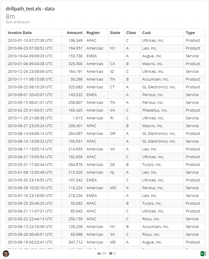Select the 106,349 amount cell

click(x=75, y=41)
